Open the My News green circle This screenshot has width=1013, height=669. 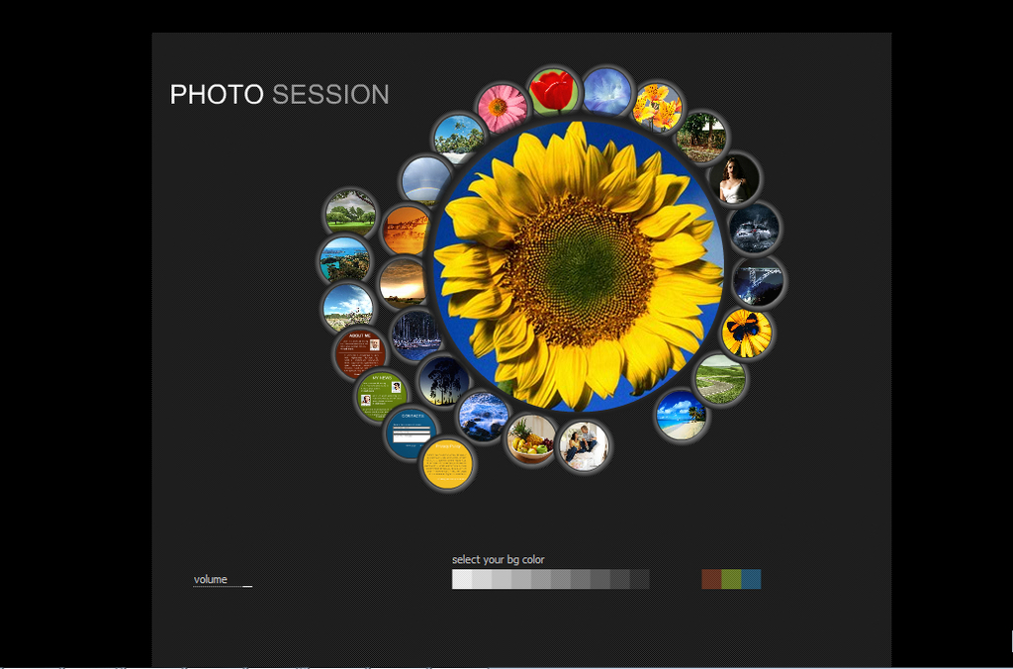click(x=382, y=396)
